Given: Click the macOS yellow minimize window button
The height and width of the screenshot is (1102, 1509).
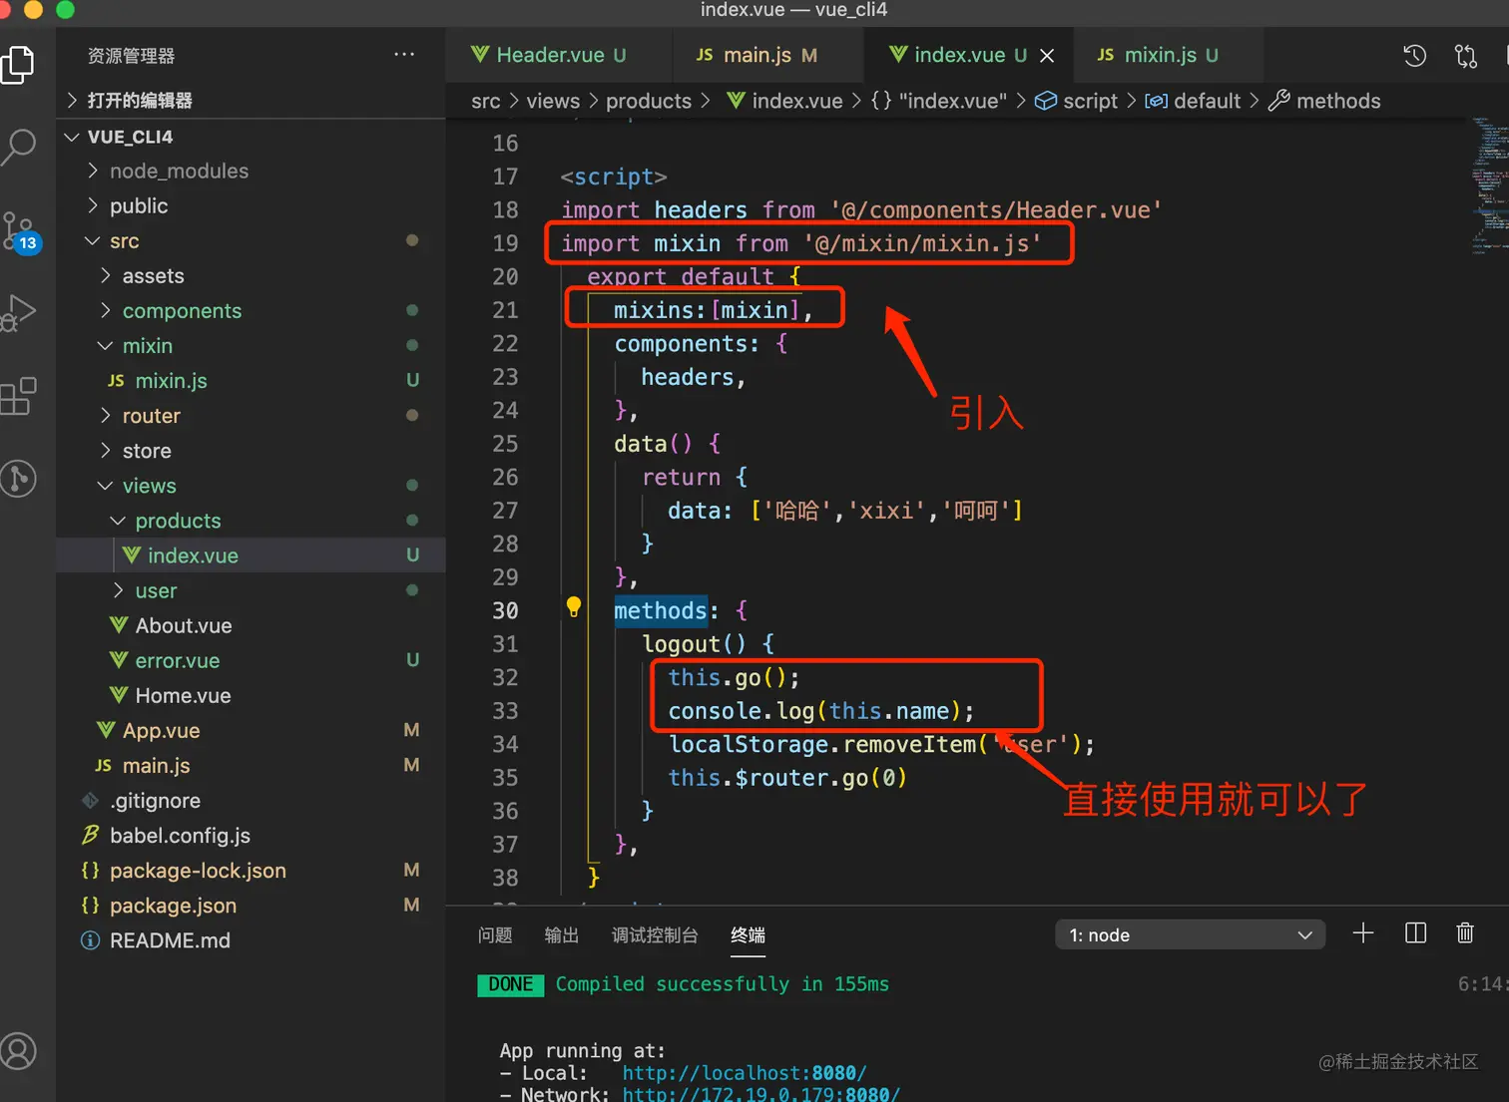Looking at the screenshot, I should coord(33,9).
